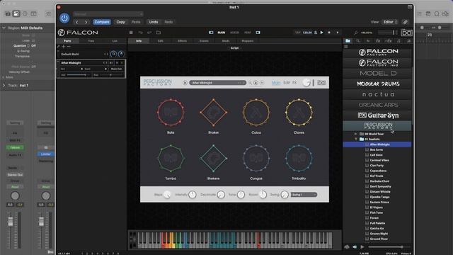Play the Percussion Factory pattern preview button
This screenshot has width=453, height=255.
pos(185,83)
